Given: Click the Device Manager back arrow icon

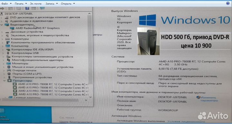Looking at the screenshot, I should (2, 8).
